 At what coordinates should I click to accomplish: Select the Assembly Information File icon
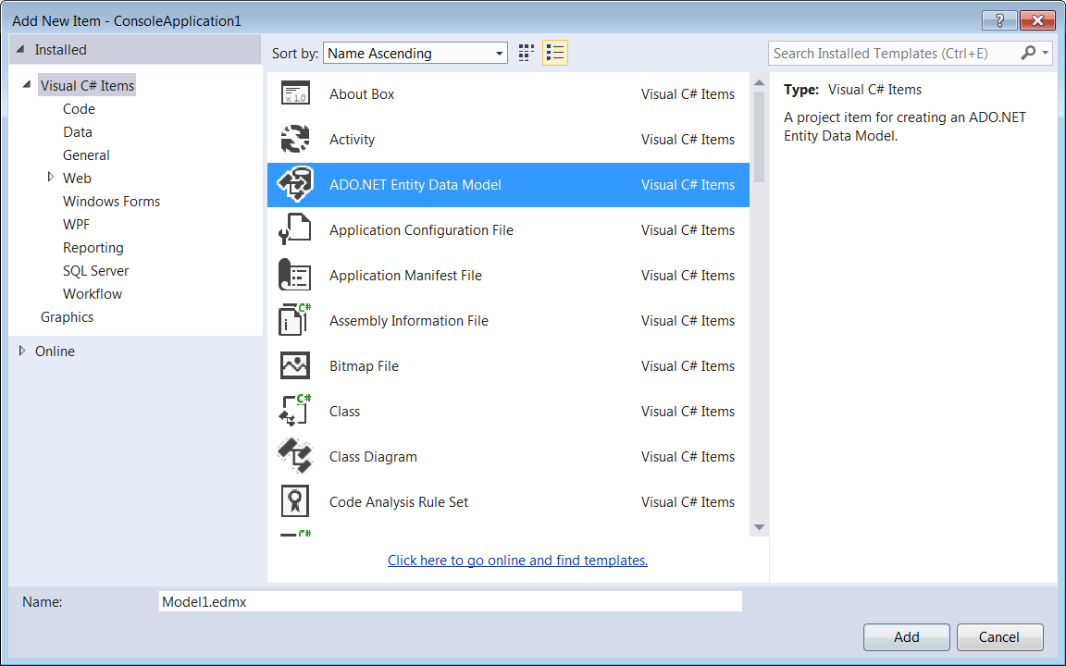pos(295,320)
